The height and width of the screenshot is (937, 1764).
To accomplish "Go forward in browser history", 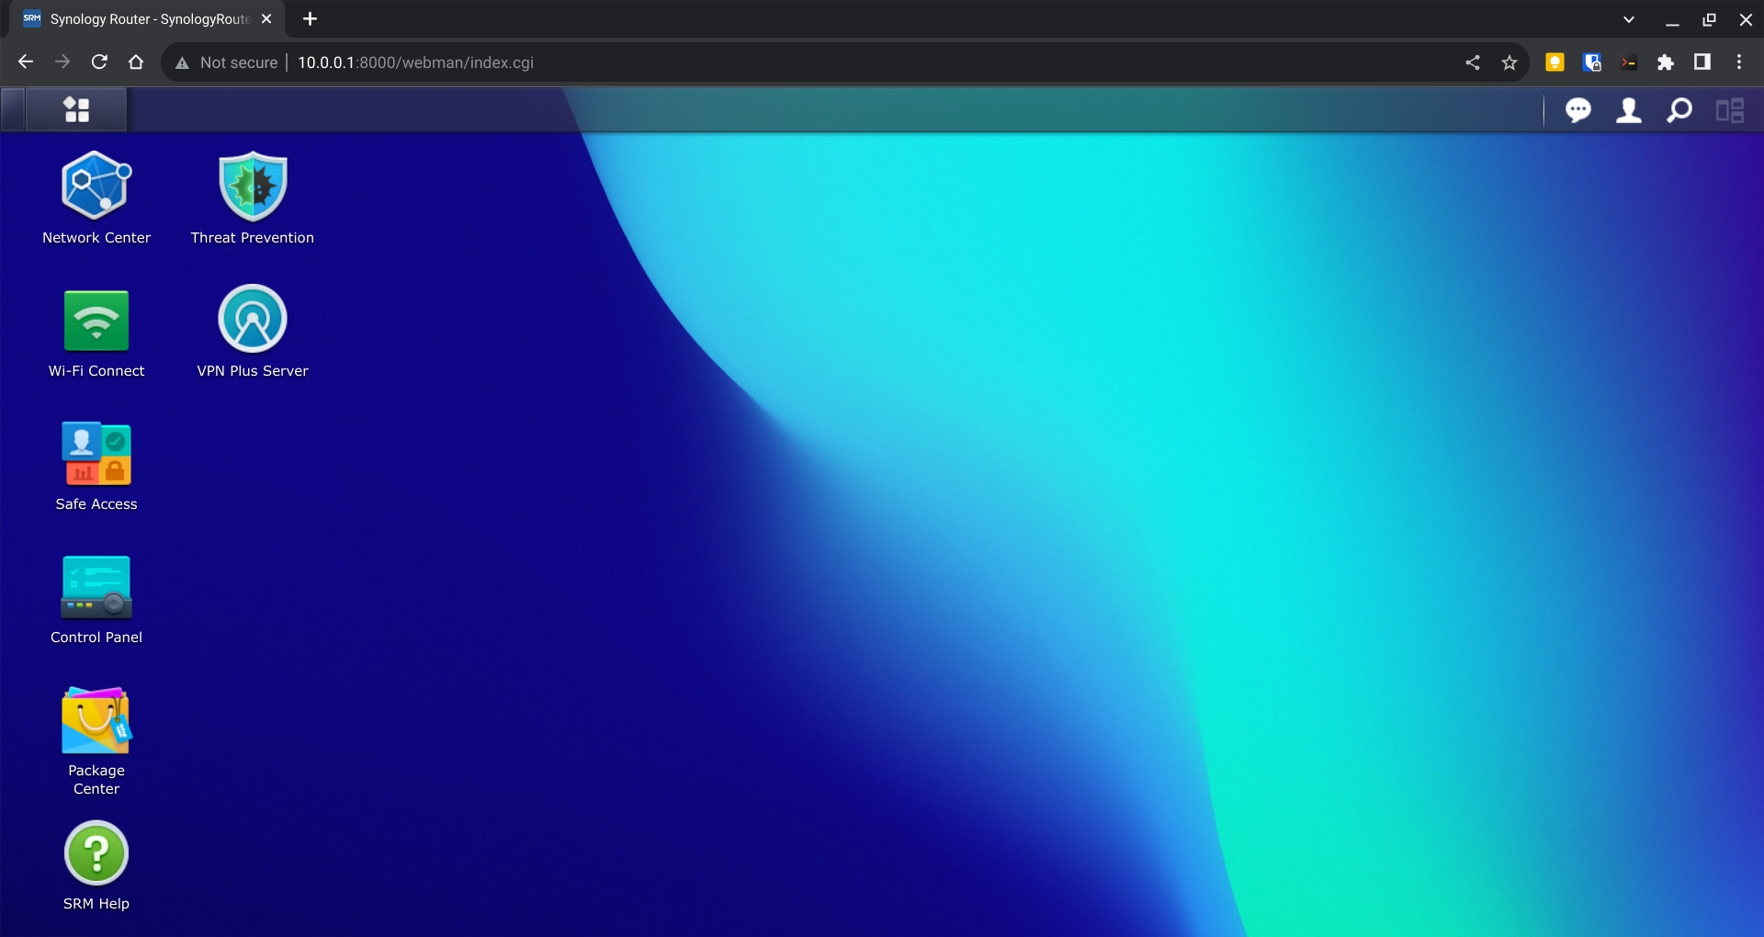I will (x=62, y=62).
